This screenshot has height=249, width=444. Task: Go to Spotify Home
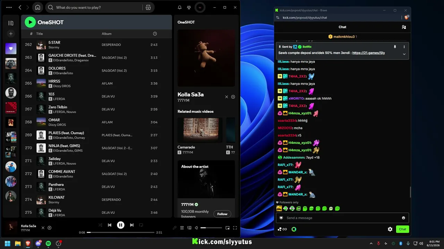(x=37, y=7)
